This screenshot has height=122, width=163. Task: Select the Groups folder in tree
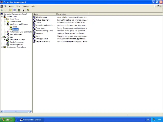(x=15, y=29)
